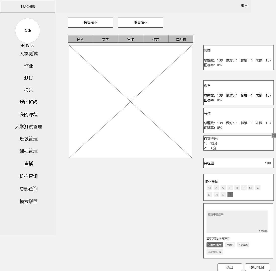Click 退出 to log out

pyautogui.click(x=244, y=6)
